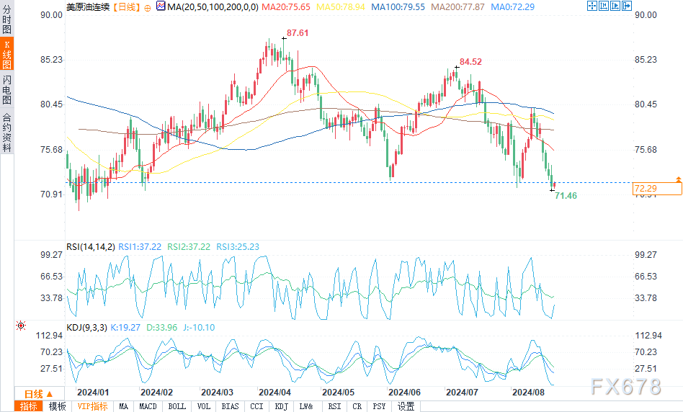Click the 2024/04 date axis label
683x412 pixels.
[x=274, y=393]
